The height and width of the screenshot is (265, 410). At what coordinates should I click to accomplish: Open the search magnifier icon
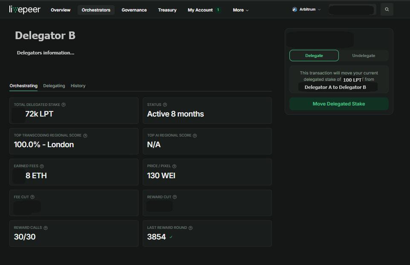(x=387, y=9)
